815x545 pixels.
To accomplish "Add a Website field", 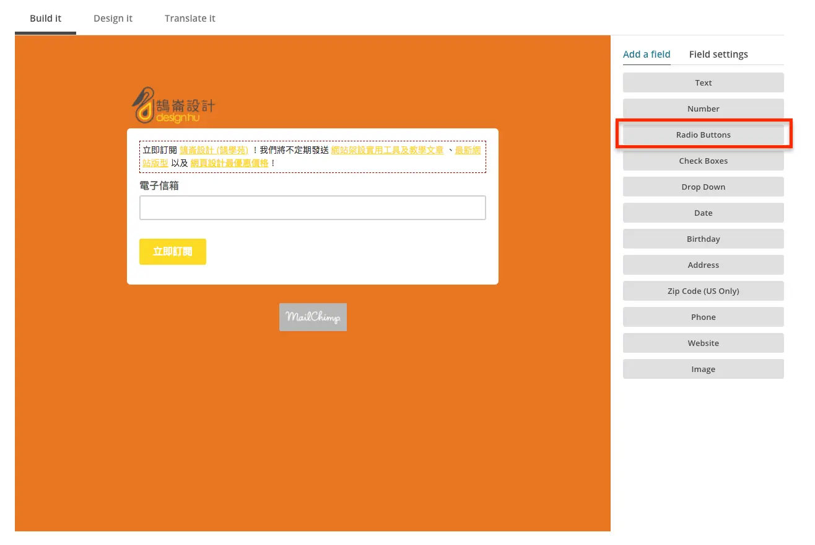I will pyautogui.click(x=703, y=343).
